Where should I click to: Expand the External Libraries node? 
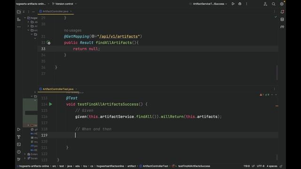tap(25, 154)
